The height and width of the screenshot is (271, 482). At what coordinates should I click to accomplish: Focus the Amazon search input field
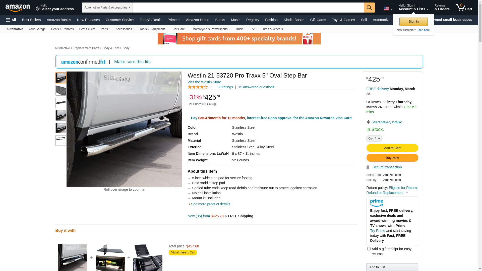coord(248,8)
